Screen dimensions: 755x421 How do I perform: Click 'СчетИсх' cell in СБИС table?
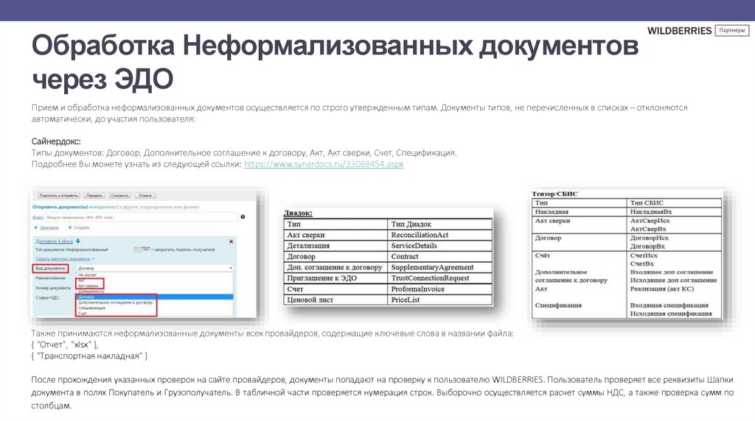click(x=643, y=255)
